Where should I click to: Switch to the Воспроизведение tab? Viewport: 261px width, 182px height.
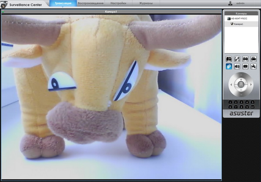pyautogui.click(x=90, y=3)
